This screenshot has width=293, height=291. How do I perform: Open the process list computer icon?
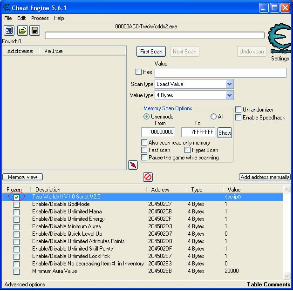[x=9, y=30]
